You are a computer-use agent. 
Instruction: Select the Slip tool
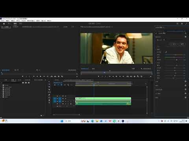49,92
